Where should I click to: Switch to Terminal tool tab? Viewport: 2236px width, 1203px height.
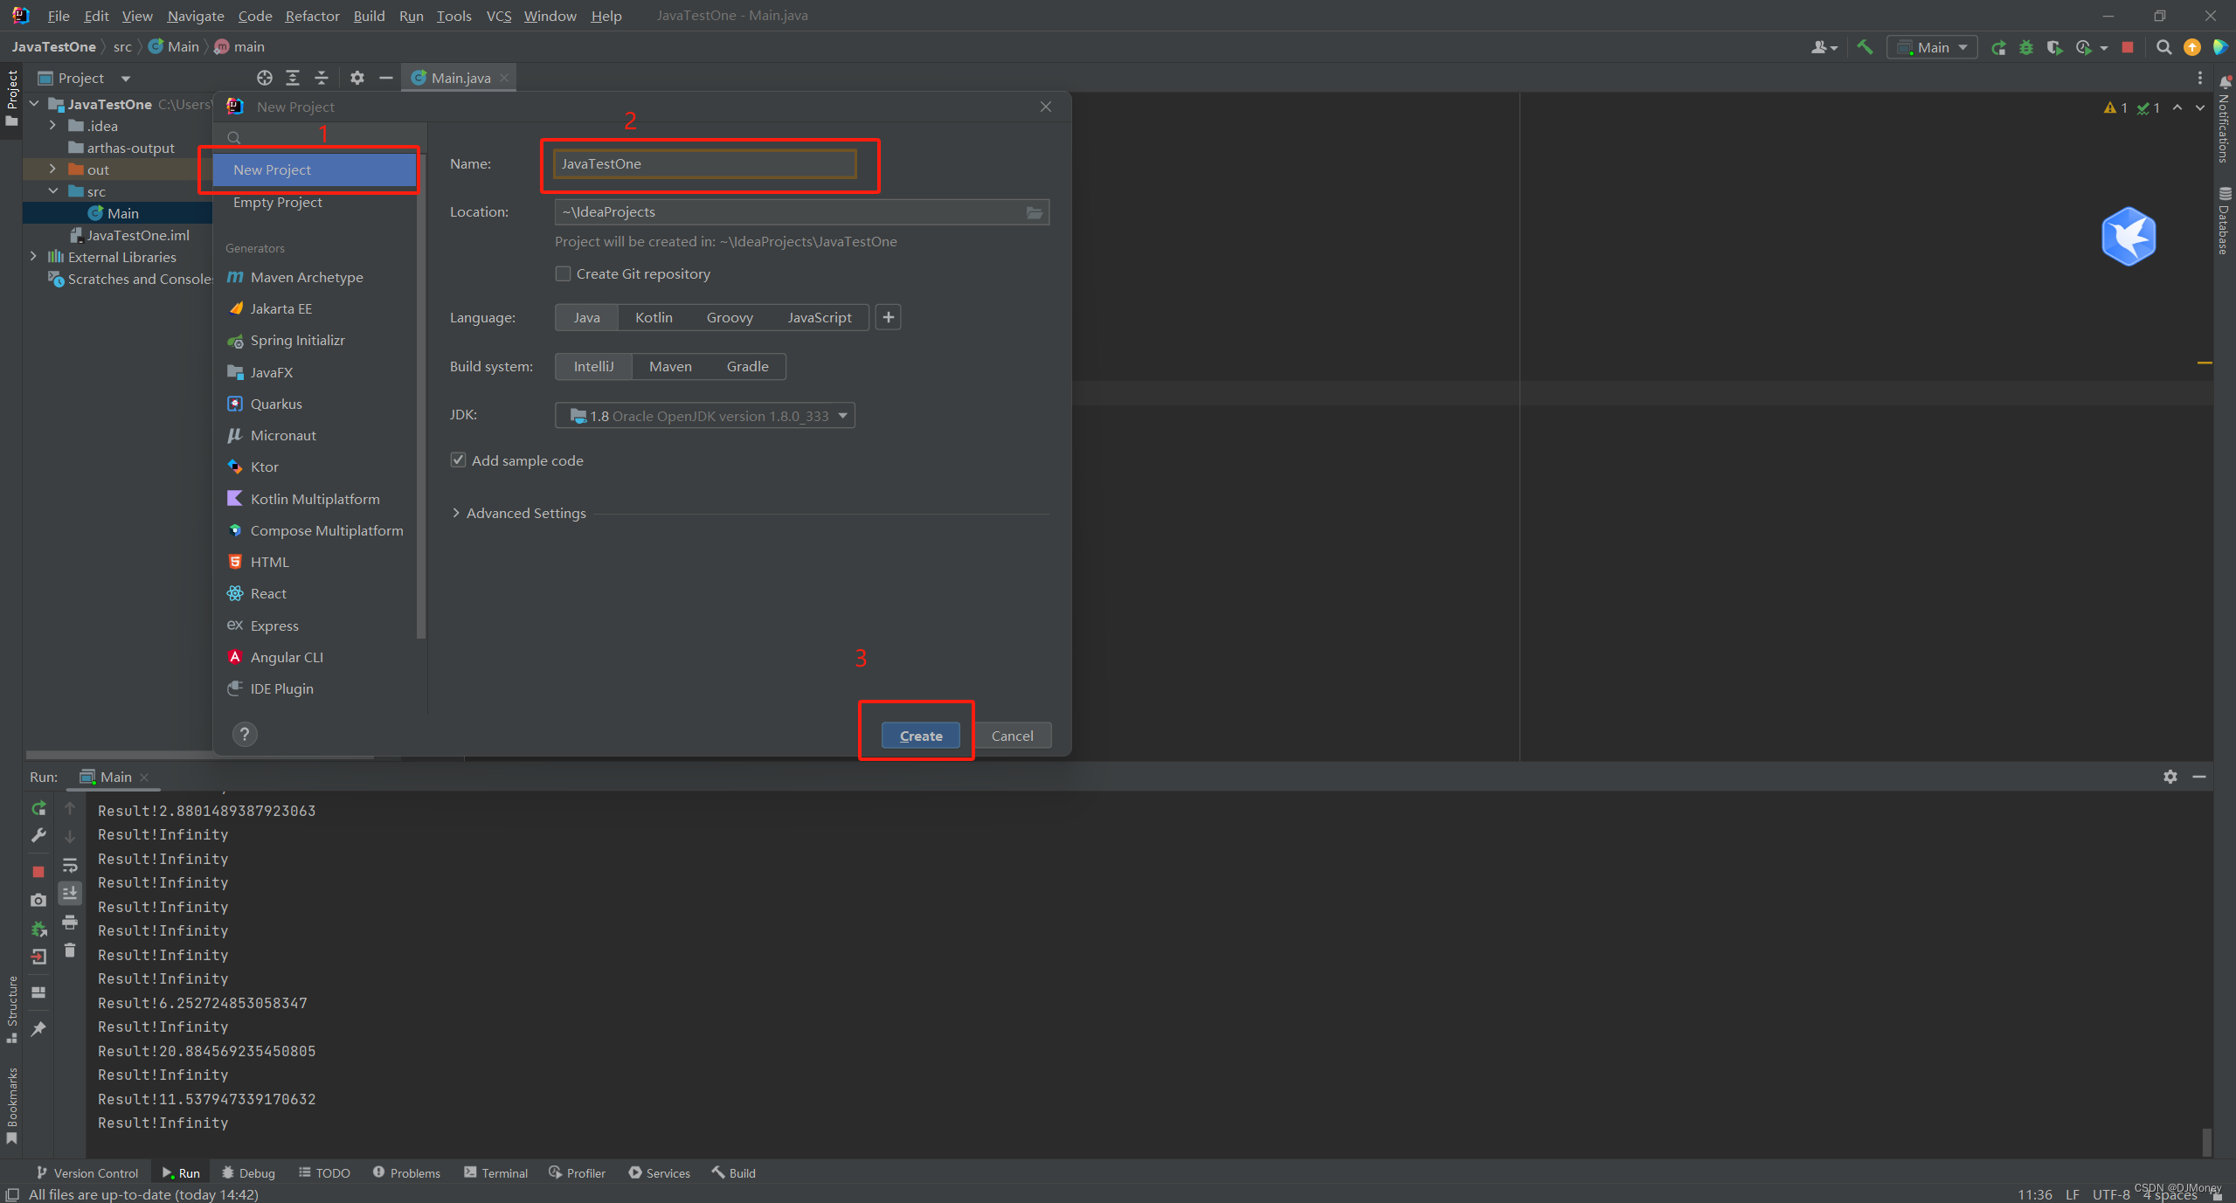(x=495, y=1172)
